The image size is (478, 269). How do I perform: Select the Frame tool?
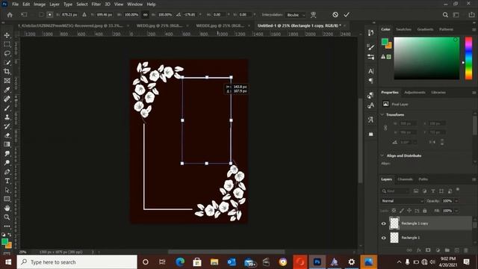7,81
